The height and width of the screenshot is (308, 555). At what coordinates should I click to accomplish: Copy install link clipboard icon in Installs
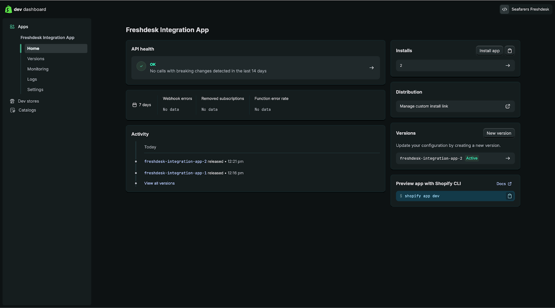point(510,51)
